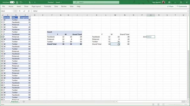This screenshot has height=106, width=190.
Task: Open Rob Beachil's account avatar
Action: (163, 2)
